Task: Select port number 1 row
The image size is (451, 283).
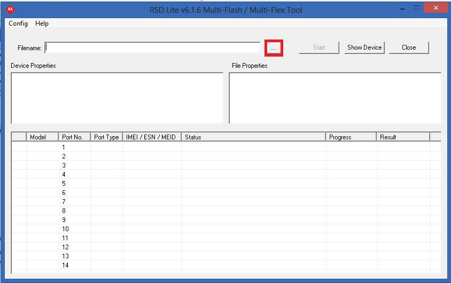Action: 226,147
